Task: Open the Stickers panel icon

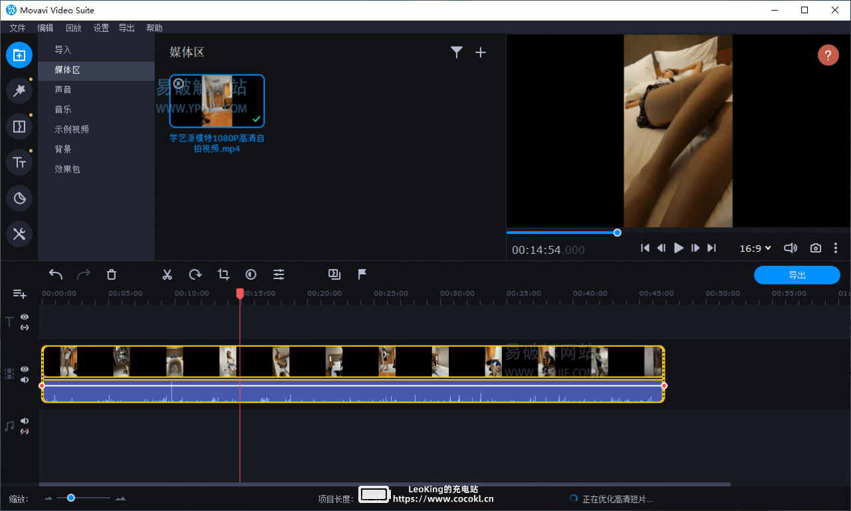Action: (19, 198)
